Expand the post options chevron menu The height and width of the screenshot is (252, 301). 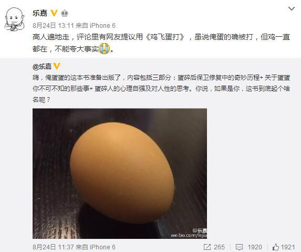[x=292, y=8]
